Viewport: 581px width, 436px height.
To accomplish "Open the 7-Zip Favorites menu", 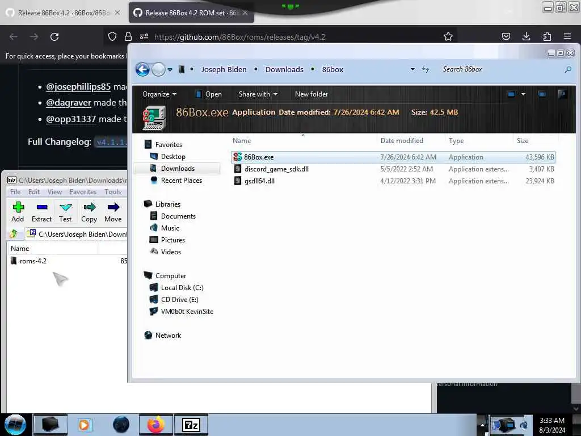I will tap(83, 192).
